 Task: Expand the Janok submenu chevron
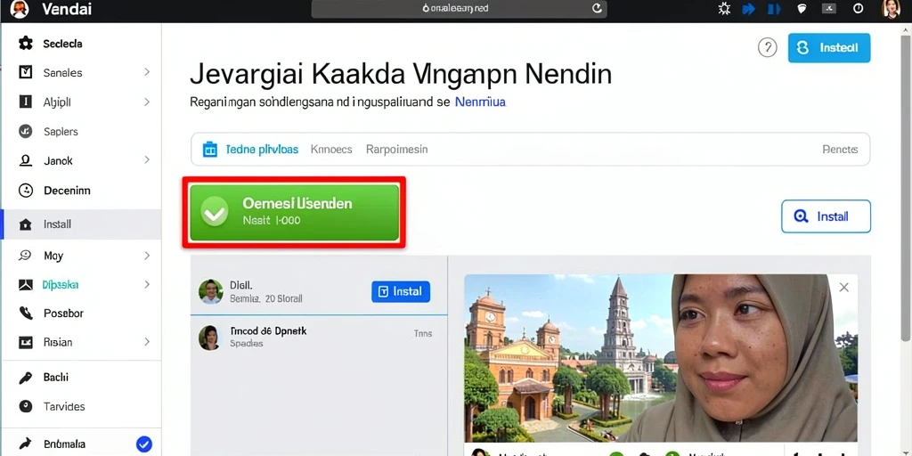[147, 159]
